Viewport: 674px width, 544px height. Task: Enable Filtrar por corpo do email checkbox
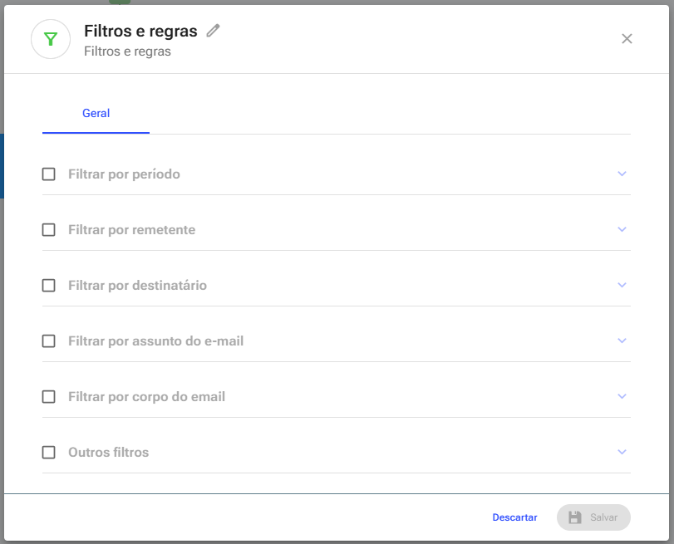click(x=48, y=397)
